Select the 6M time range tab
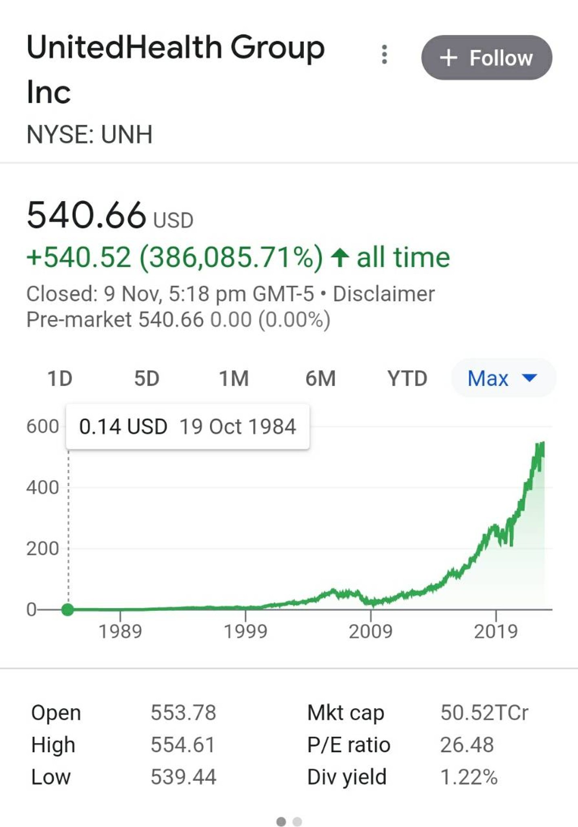This screenshot has width=578, height=827. [x=320, y=378]
